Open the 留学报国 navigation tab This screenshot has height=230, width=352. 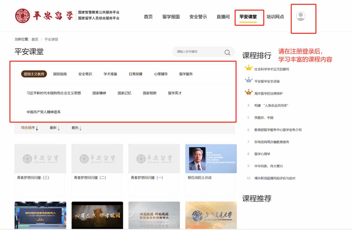[x=171, y=17]
